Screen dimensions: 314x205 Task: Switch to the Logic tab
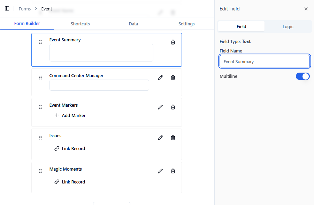(x=288, y=27)
